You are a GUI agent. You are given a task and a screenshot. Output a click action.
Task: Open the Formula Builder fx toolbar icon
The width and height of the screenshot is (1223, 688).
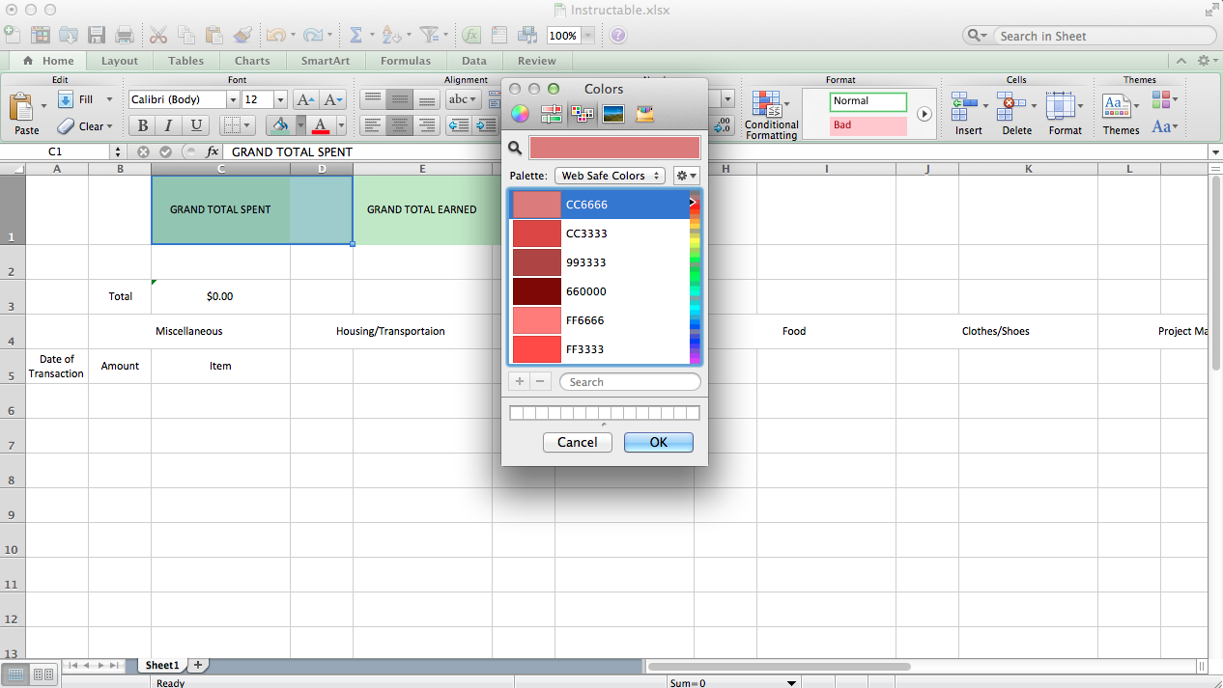(471, 36)
